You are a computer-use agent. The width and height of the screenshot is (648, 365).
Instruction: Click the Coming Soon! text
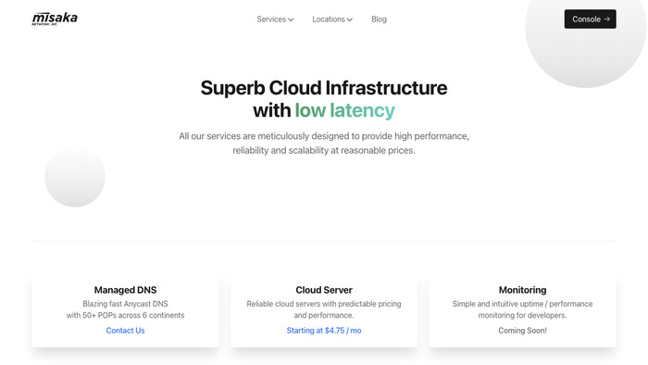tap(522, 331)
